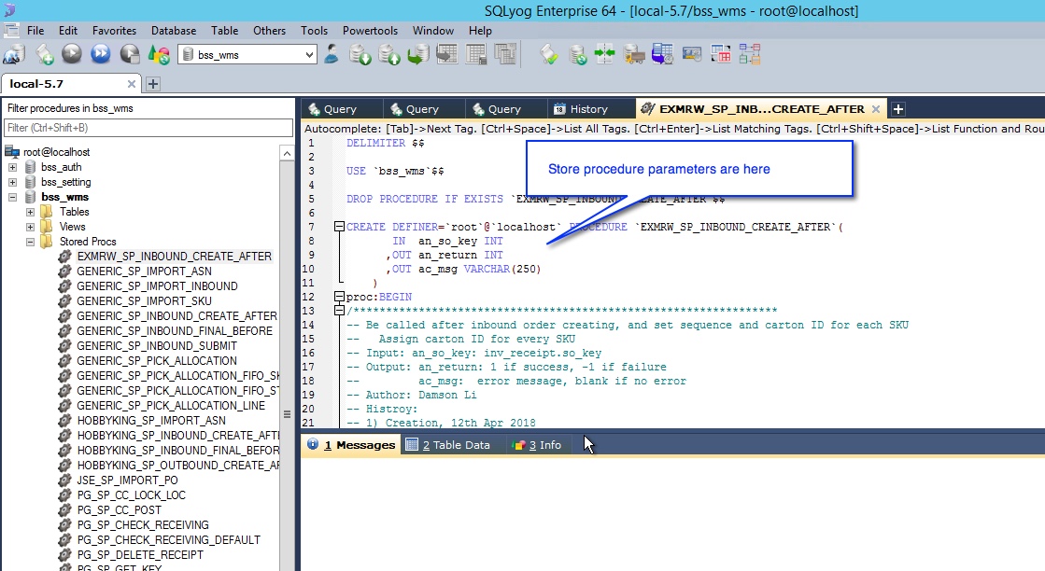The image size is (1045, 571).
Task: Open the User Manager toolbar icon
Action: 332,54
